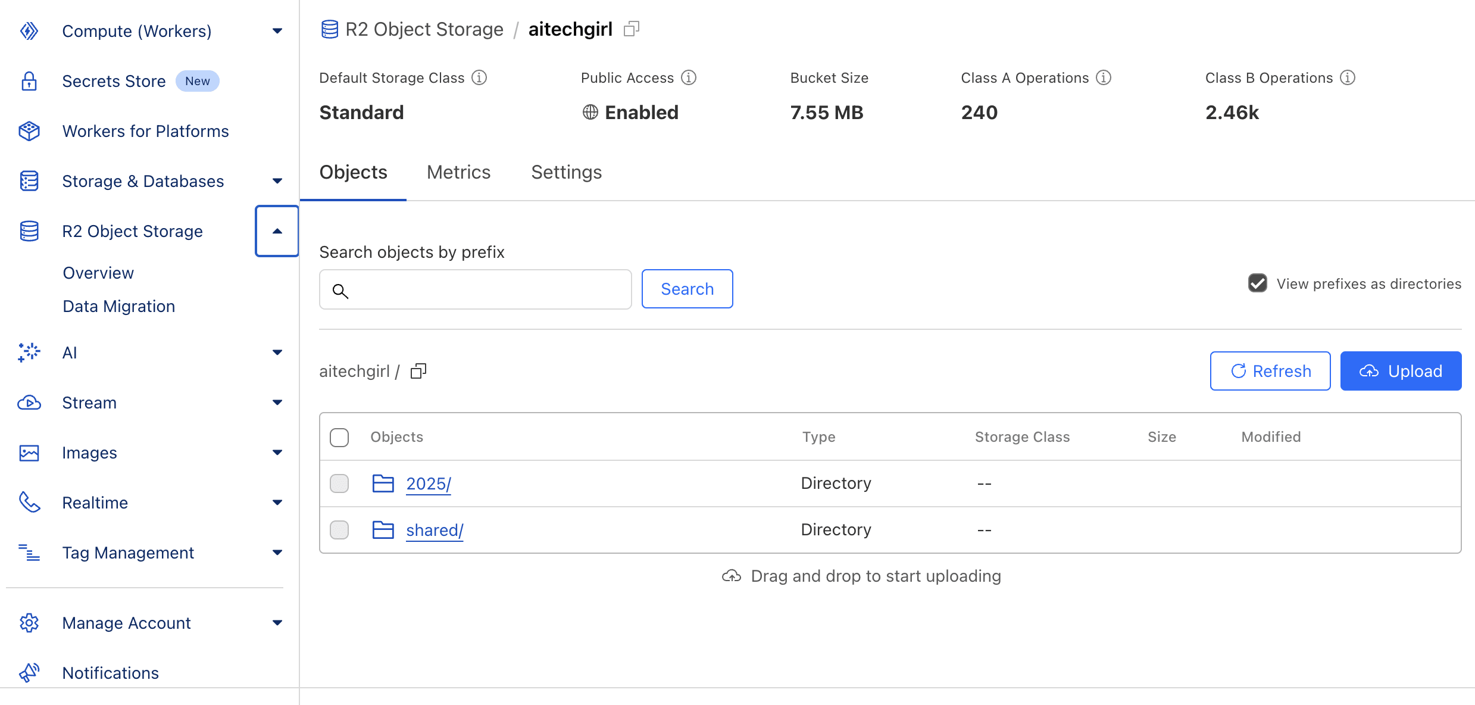The image size is (1475, 705).
Task: Click the Size column header
Action: pos(1162,437)
